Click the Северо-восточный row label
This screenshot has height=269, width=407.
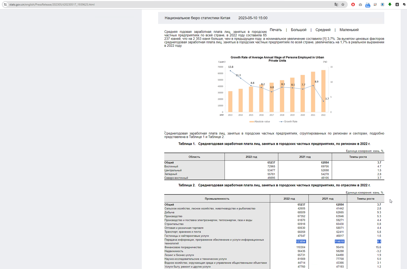click(176, 178)
